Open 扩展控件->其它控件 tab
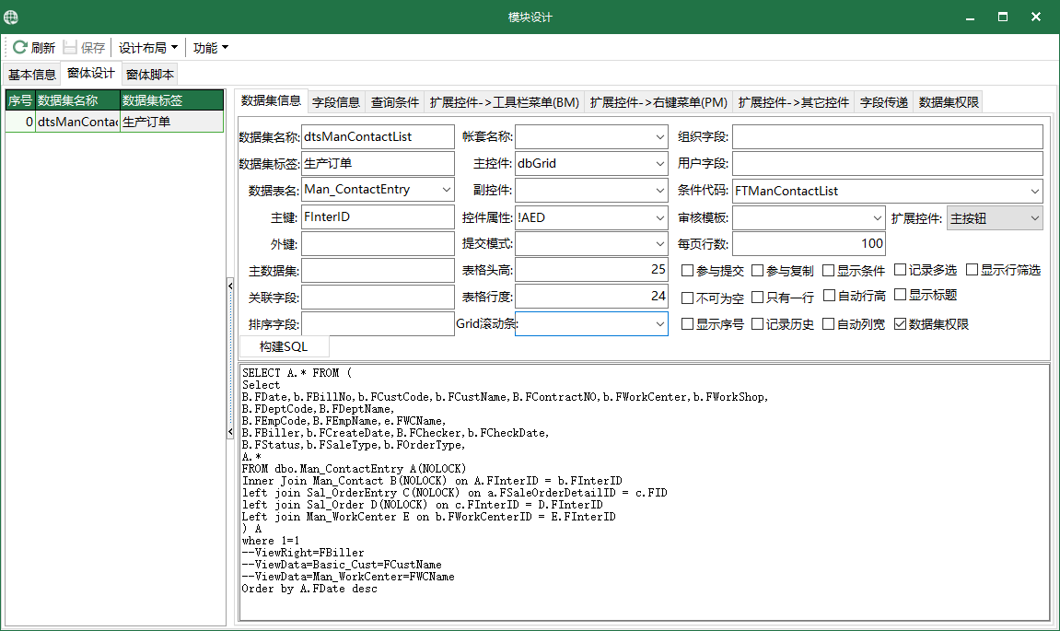This screenshot has width=1060, height=631. [x=794, y=102]
